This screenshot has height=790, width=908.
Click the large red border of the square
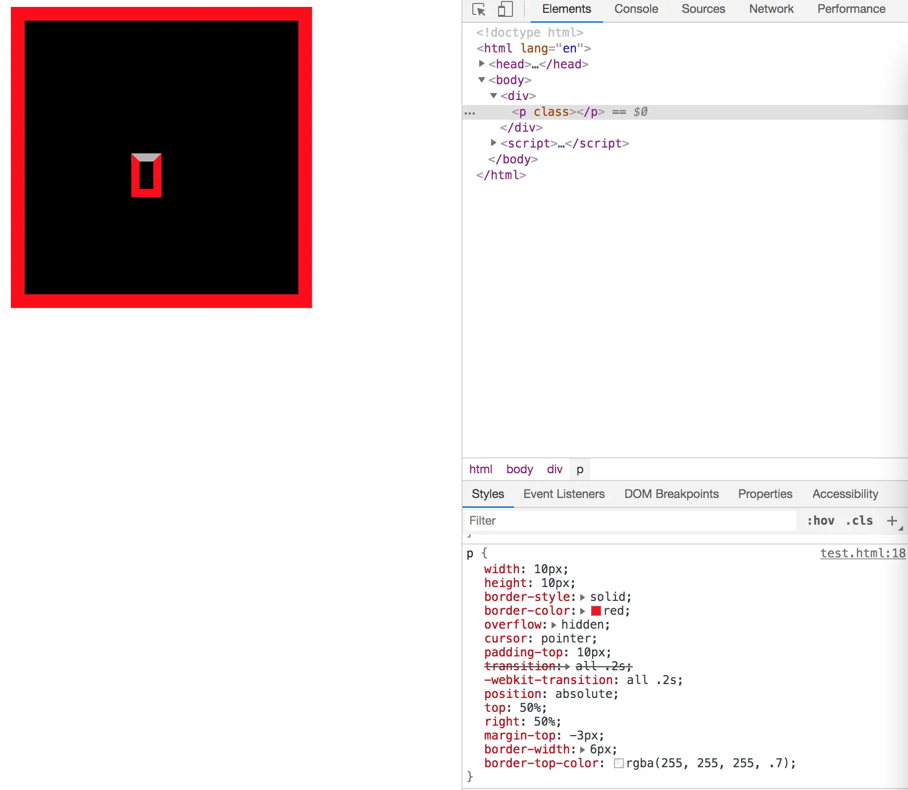(161, 14)
